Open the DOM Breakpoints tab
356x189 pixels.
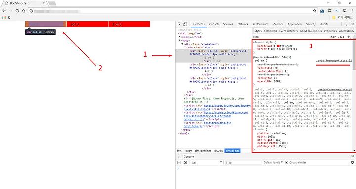pos(311,31)
